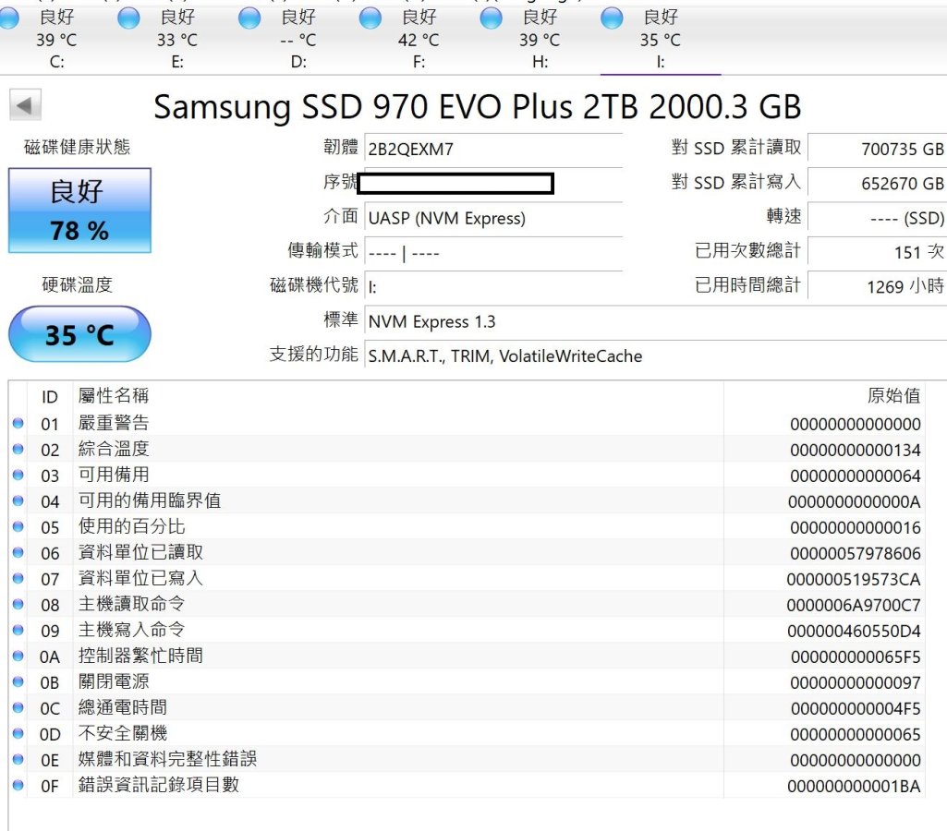
Task: Switch to the F: drive tab label
Action: click(x=419, y=62)
